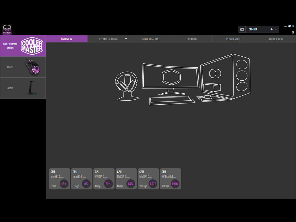Click the GPU Voltage 0.80V gauge ring
Image resolution: width=296 pixels, height=222 pixels.
click(175, 184)
